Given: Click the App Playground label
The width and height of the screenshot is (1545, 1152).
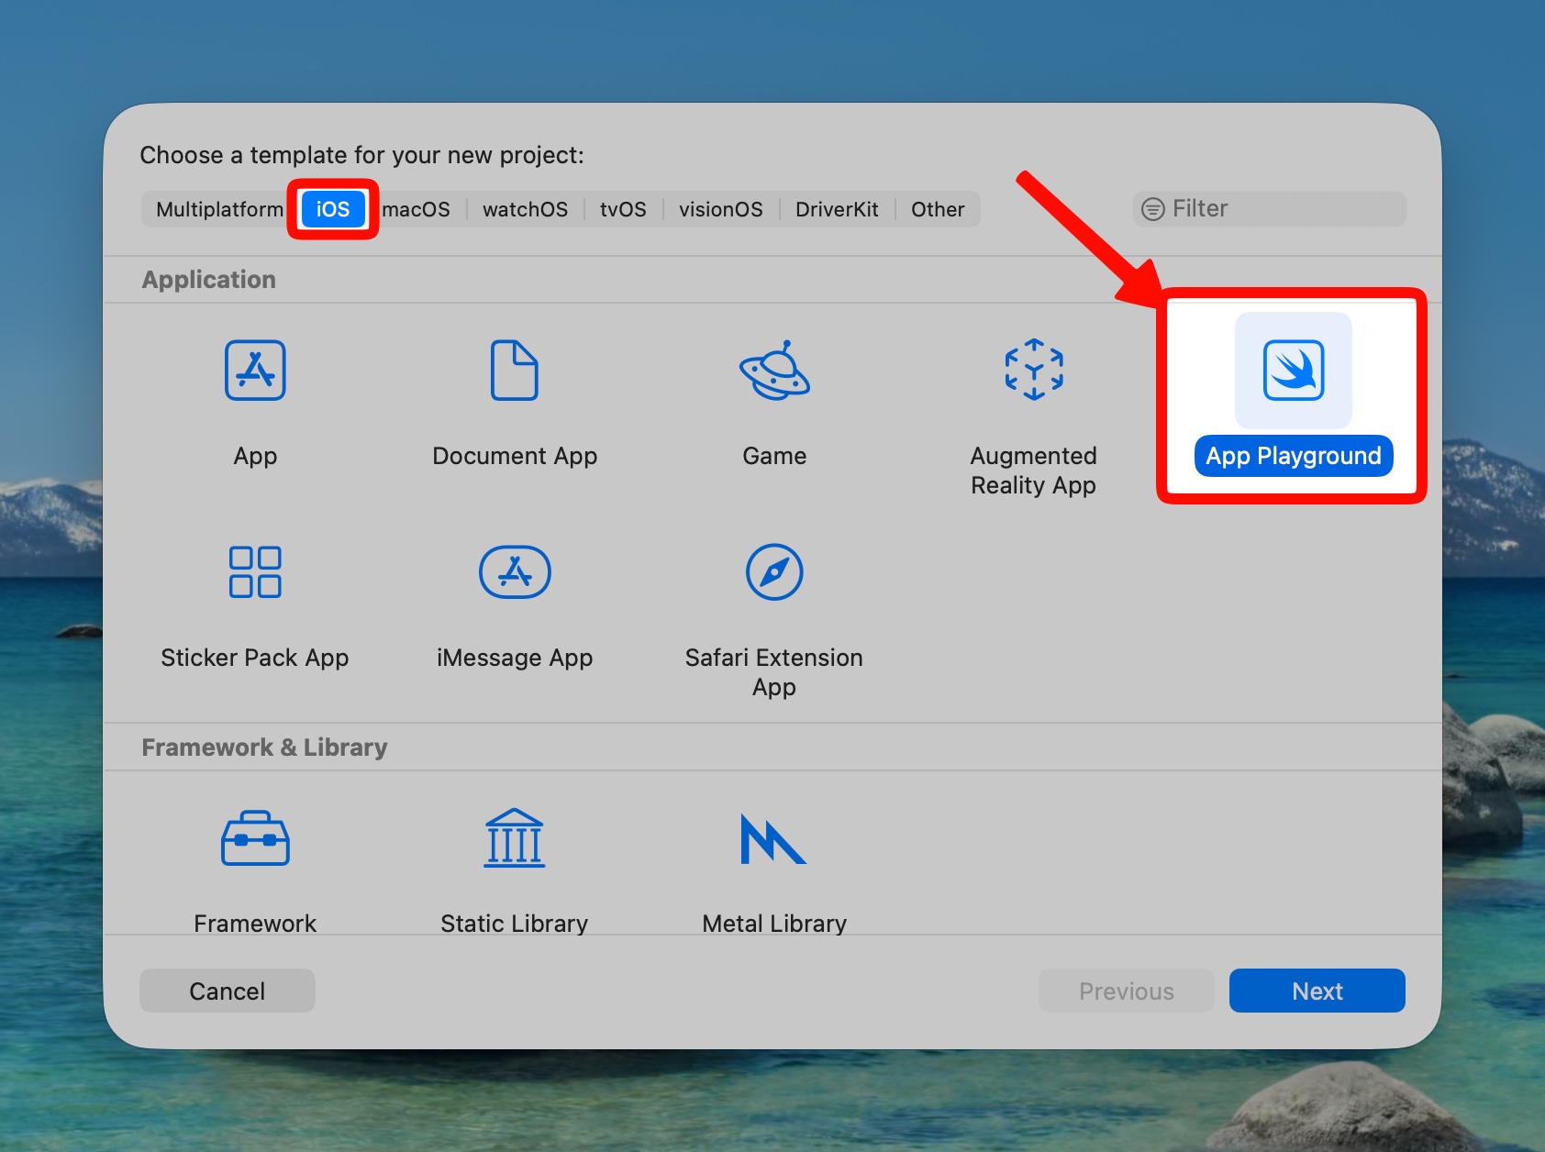Looking at the screenshot, I should [x=1294, y=456].
